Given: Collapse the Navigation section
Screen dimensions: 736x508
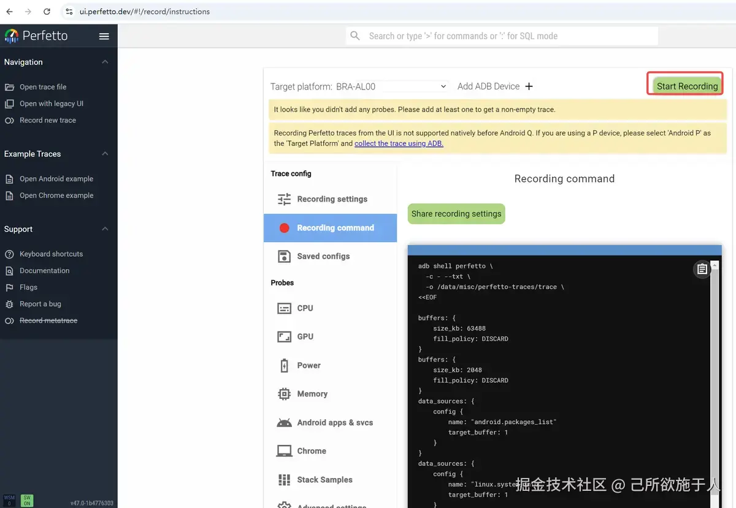Looking at the screenshot, I should [x=105, y=62].
